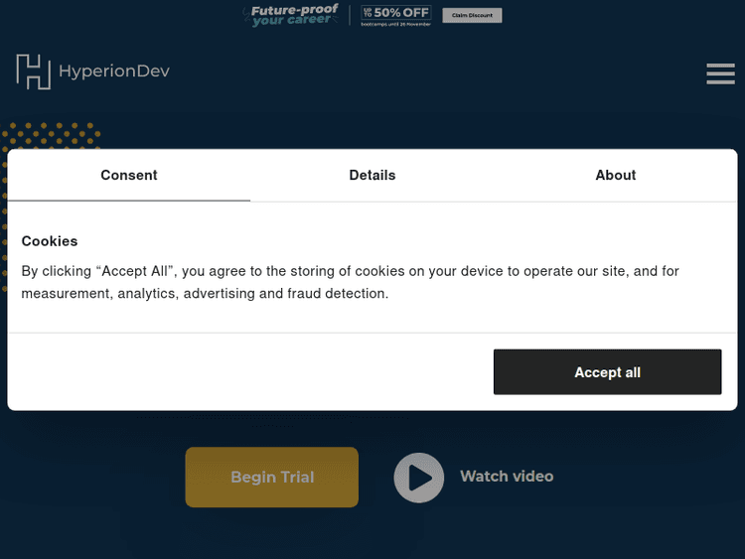
Task: Open the About tab
Action: point(615,175)
